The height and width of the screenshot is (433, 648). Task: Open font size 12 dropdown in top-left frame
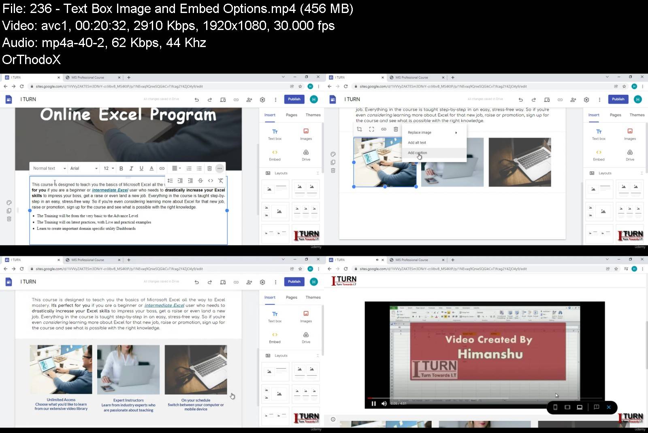pos(109,168)
